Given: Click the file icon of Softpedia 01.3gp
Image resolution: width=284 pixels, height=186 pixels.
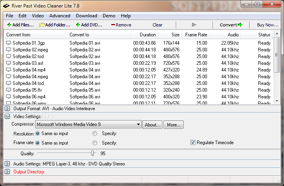Looking at the screenshot, I should (x=9, y=43).
